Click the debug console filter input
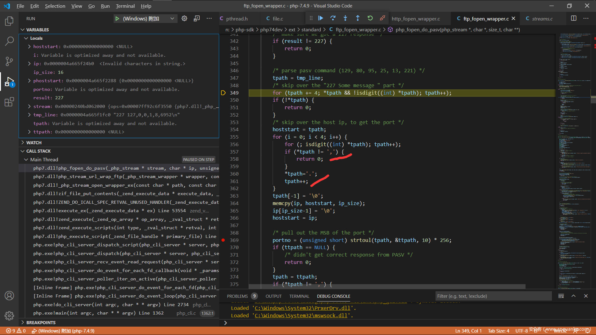This screenshot has width=596, height=335. point(493,296)
